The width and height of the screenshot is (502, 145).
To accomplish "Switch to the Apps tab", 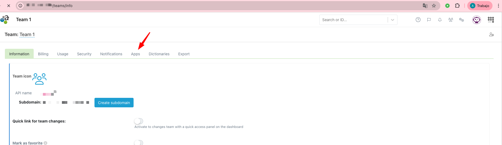I will (x=135, y=54).
